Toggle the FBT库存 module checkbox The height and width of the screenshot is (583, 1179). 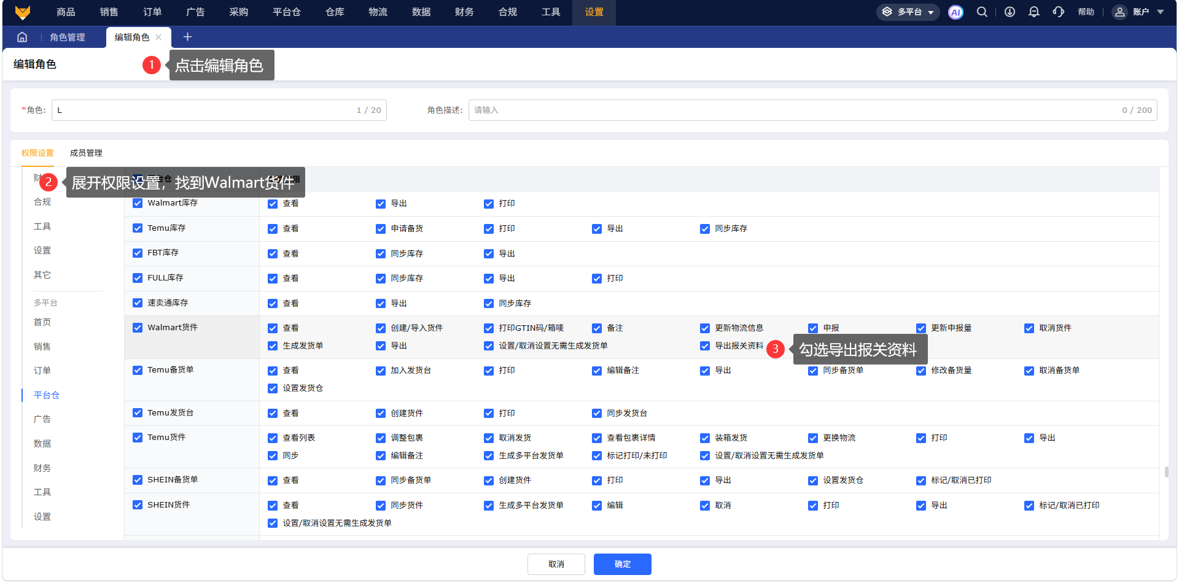[138, 253]
